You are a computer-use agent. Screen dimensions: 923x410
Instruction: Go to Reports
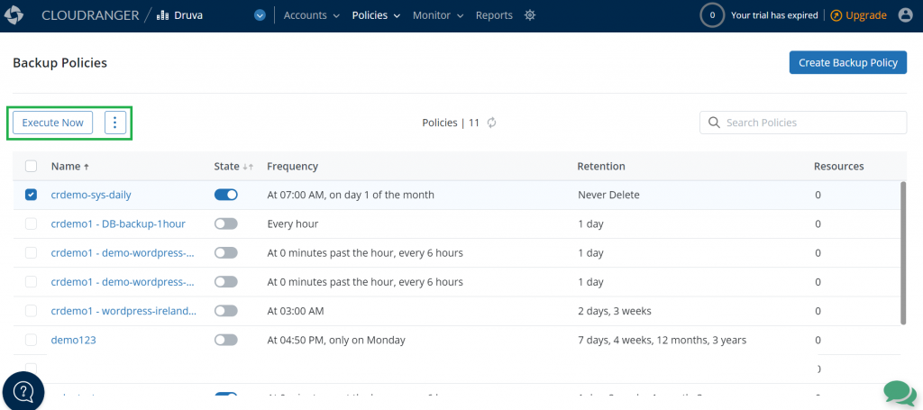(494, 16)
